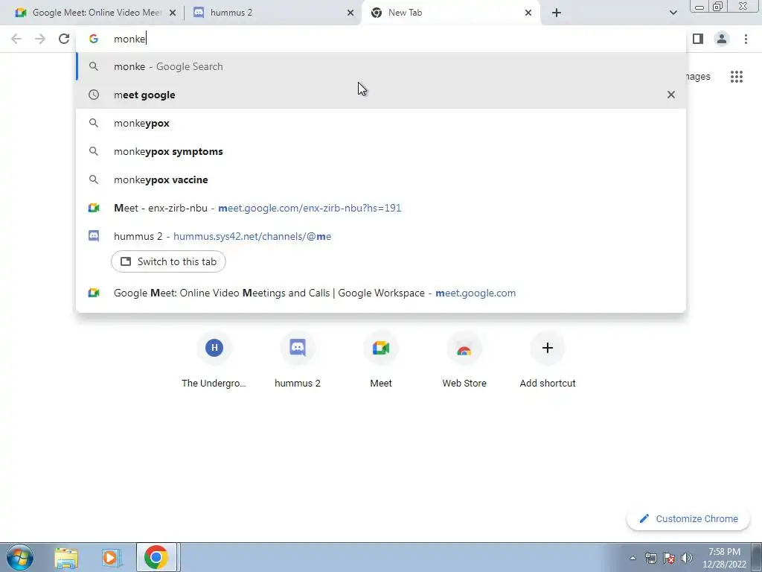Screen dimensions: 762x572
Task: Open the Windows Start menu
Action: tap(20, 557)
